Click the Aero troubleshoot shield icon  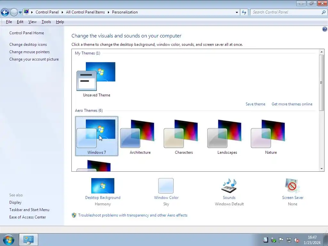click(74, 215)
